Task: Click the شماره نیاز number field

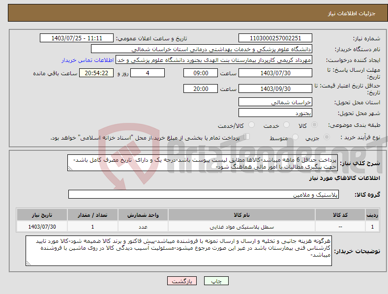Action: click(275, 38)
